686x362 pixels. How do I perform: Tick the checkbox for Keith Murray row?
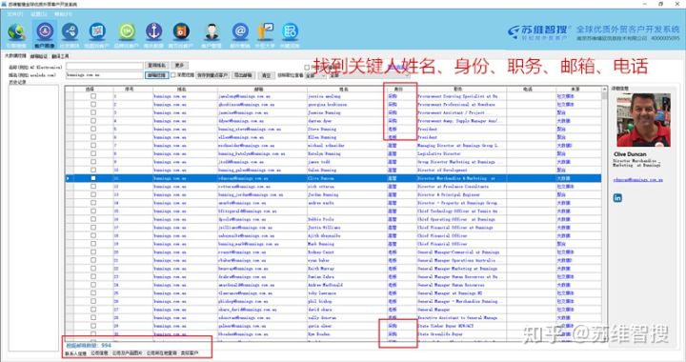pyautogui.click(x=93, y=269)
